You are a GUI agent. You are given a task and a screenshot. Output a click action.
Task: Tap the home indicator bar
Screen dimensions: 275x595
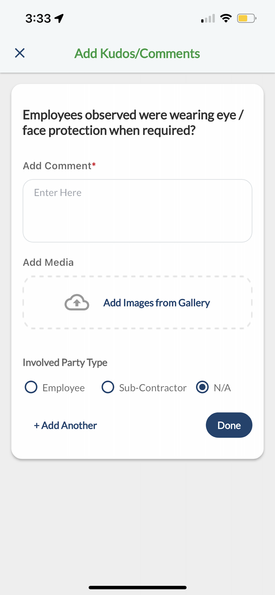137,587
